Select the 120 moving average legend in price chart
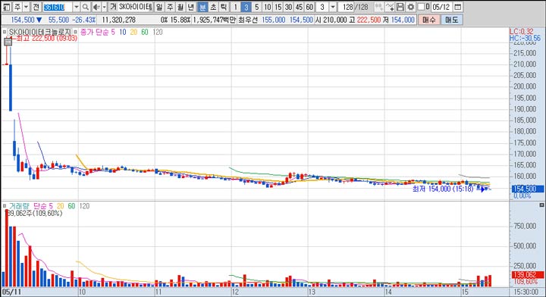 click(x=158, y=32)
